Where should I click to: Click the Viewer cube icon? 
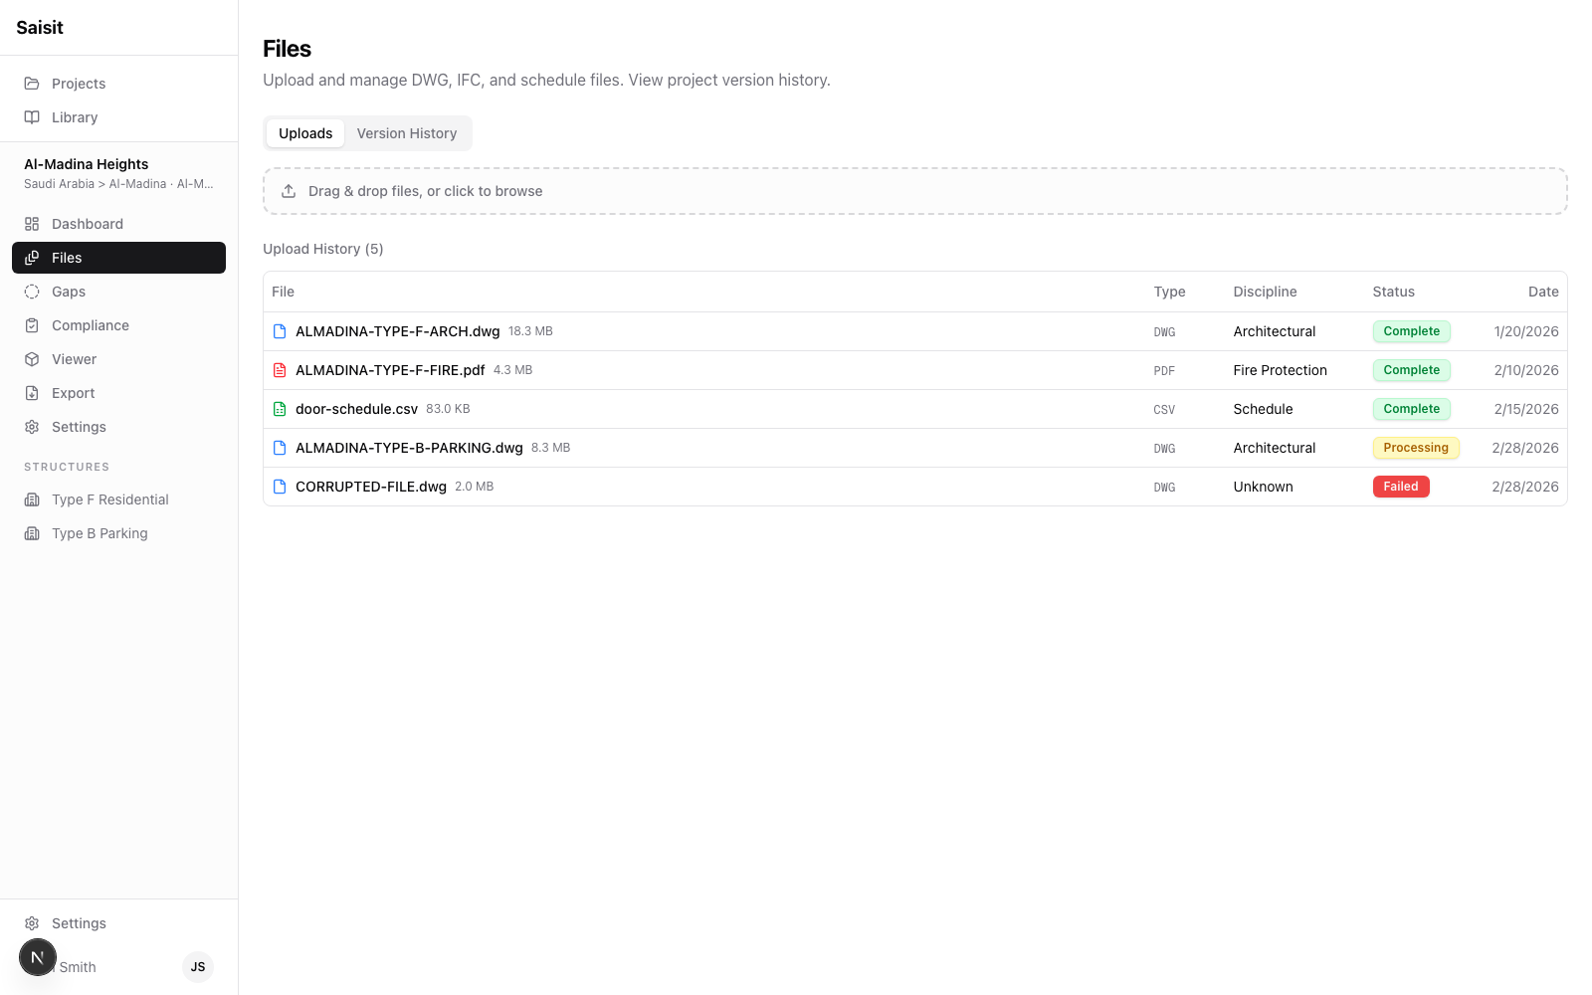point(32,359)
